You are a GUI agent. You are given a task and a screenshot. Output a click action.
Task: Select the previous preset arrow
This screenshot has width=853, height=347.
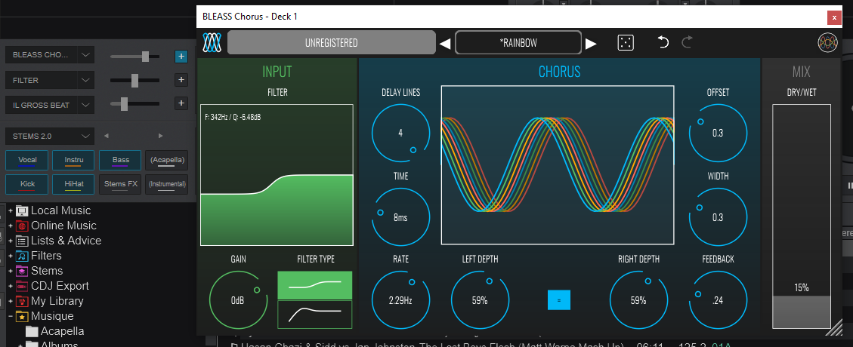[445, 44]
